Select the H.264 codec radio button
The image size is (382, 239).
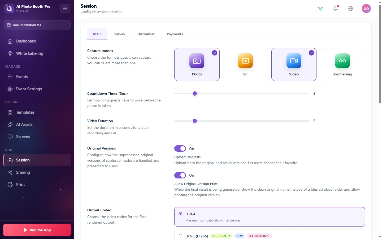(x=181, y=214)
